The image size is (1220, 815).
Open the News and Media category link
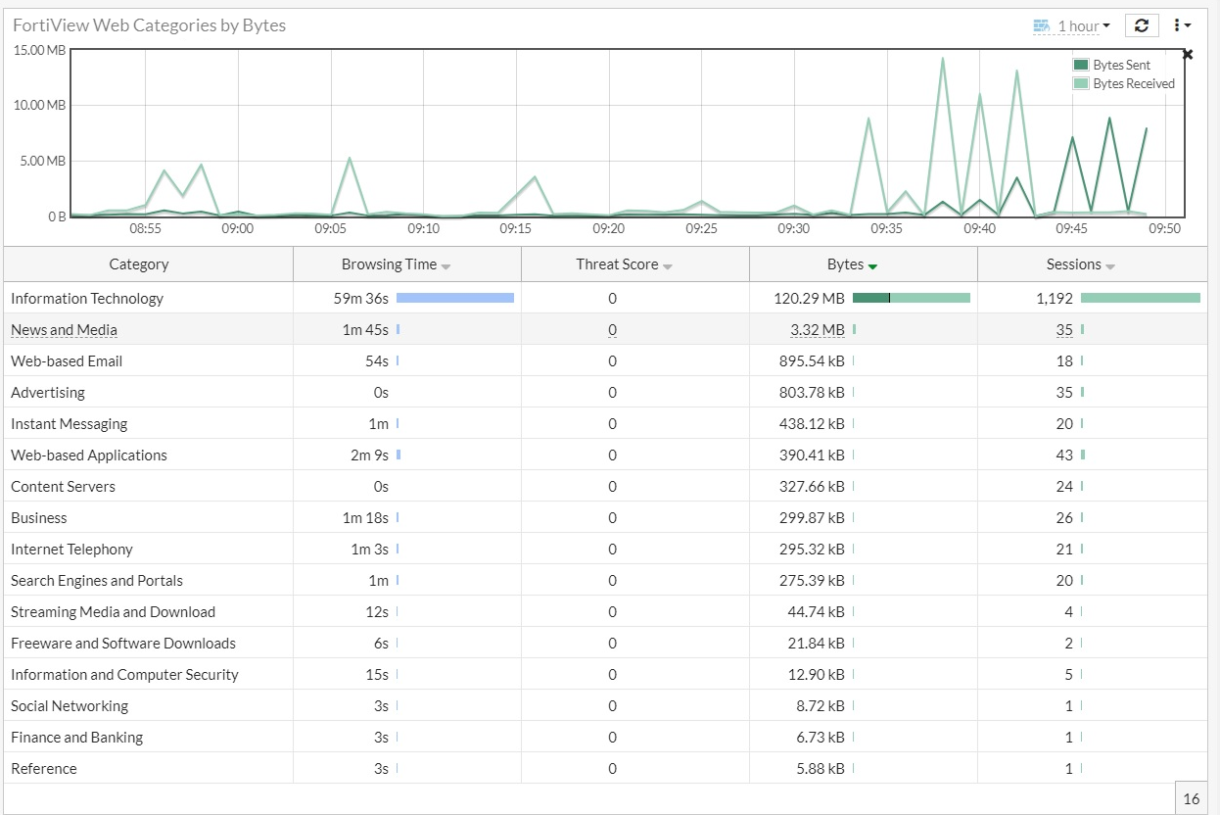pyautogui.click(x=64, y=330)
